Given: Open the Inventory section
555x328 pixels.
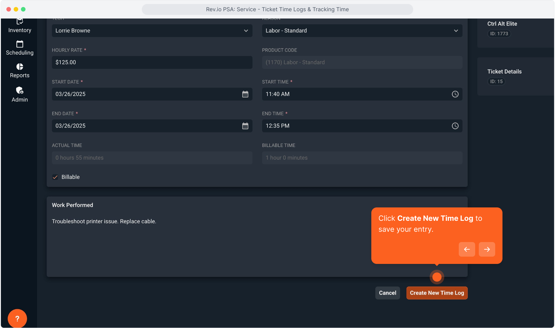Looking at the screenshot, I should click(x=20, y=26).
